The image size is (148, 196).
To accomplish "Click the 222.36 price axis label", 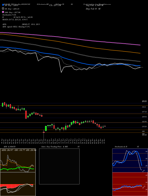I will coord(144,122).
